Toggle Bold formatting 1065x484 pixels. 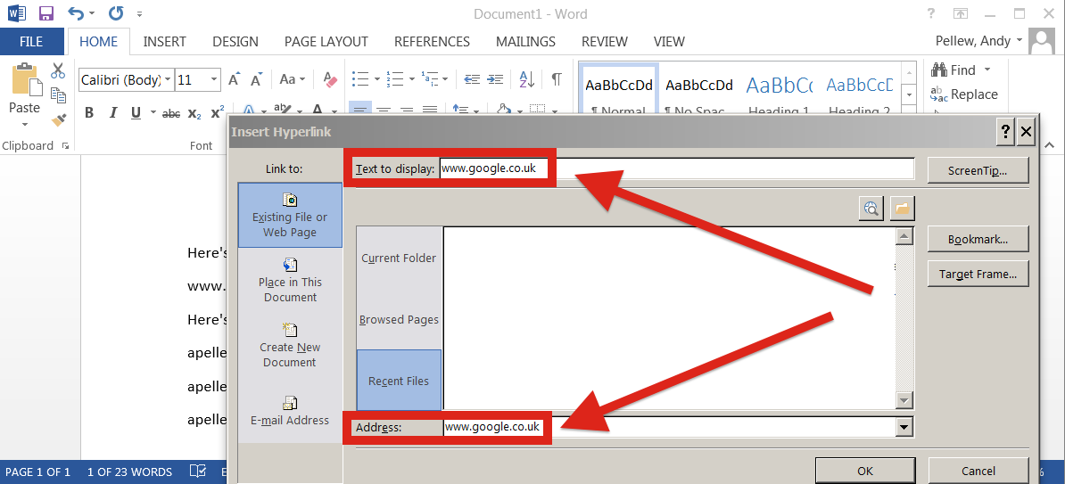89,112
